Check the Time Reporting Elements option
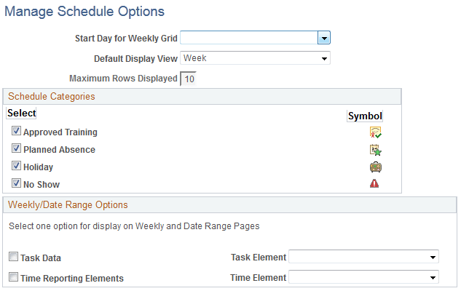 (x=14, y=278)
